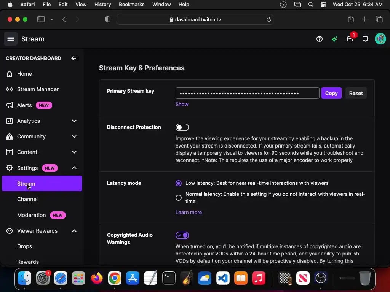Image resolution: width=390 pixels, height=292 pixels.
Task: Click the date and time in menu bar
Action: [358, 5]
